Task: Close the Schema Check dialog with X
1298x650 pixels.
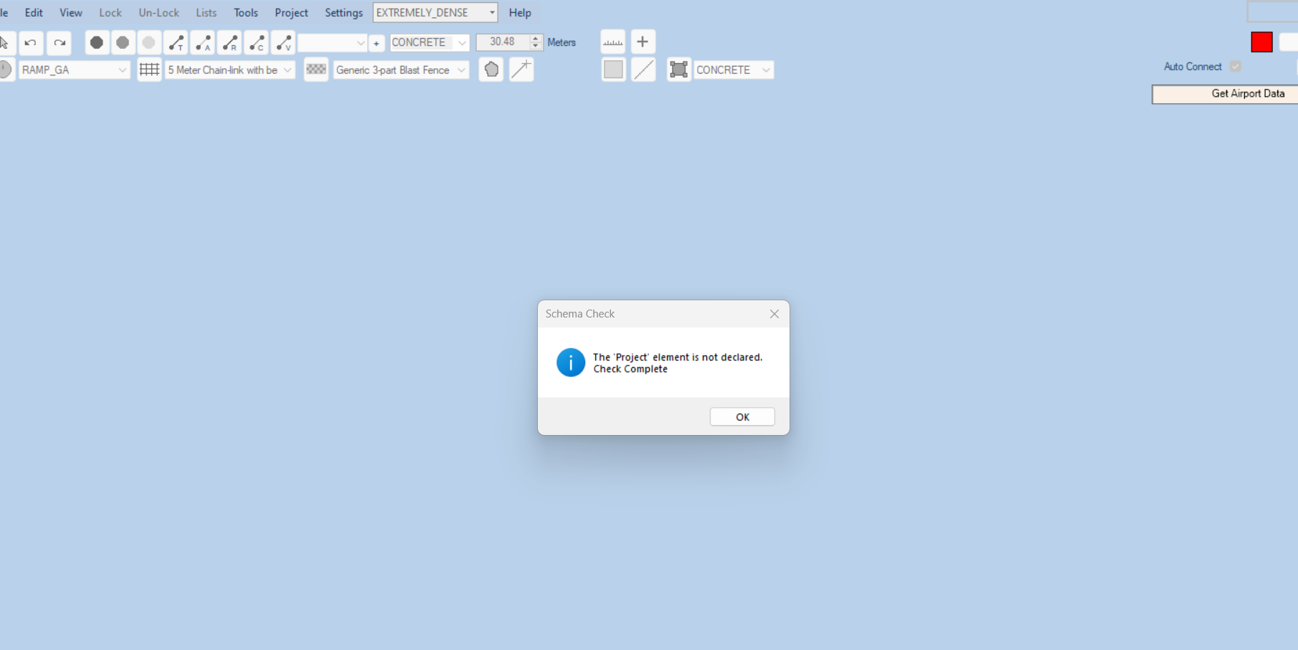Action: coord(774,314)
